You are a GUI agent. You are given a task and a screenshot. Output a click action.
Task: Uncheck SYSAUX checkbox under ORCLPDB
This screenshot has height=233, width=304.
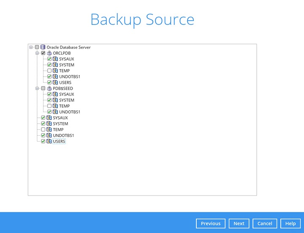[49, 59]
